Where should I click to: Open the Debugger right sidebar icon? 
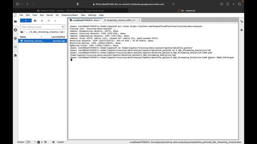[242, 30]
